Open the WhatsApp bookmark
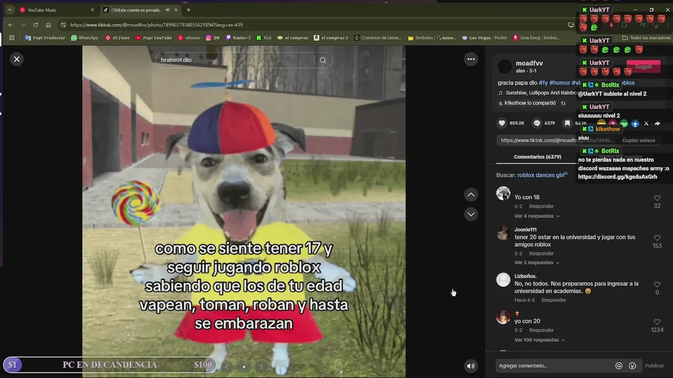Image resolution: width=673 pixels, height=378 pixels. pos(85,38)
